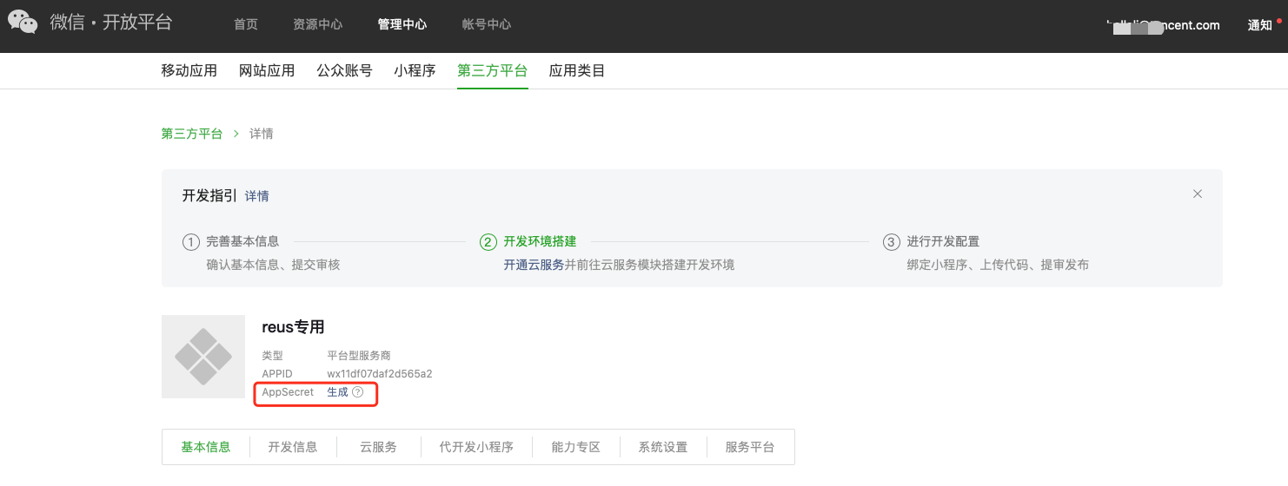This screenshot has height=486, width=1288.
Task: Open 帐号中心 in top navigation
Action: coord(487,24)
